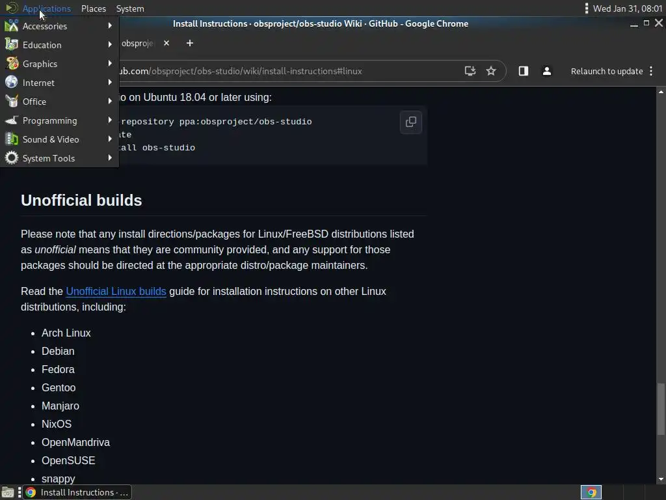Screen dimensions: 666x500
Task: Open a new Chrome tab
Action: (x=190, y=43)
